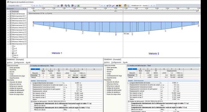The image size is (207, 112).
Task: Close the Navegador panel
Action: click(26, 9)
